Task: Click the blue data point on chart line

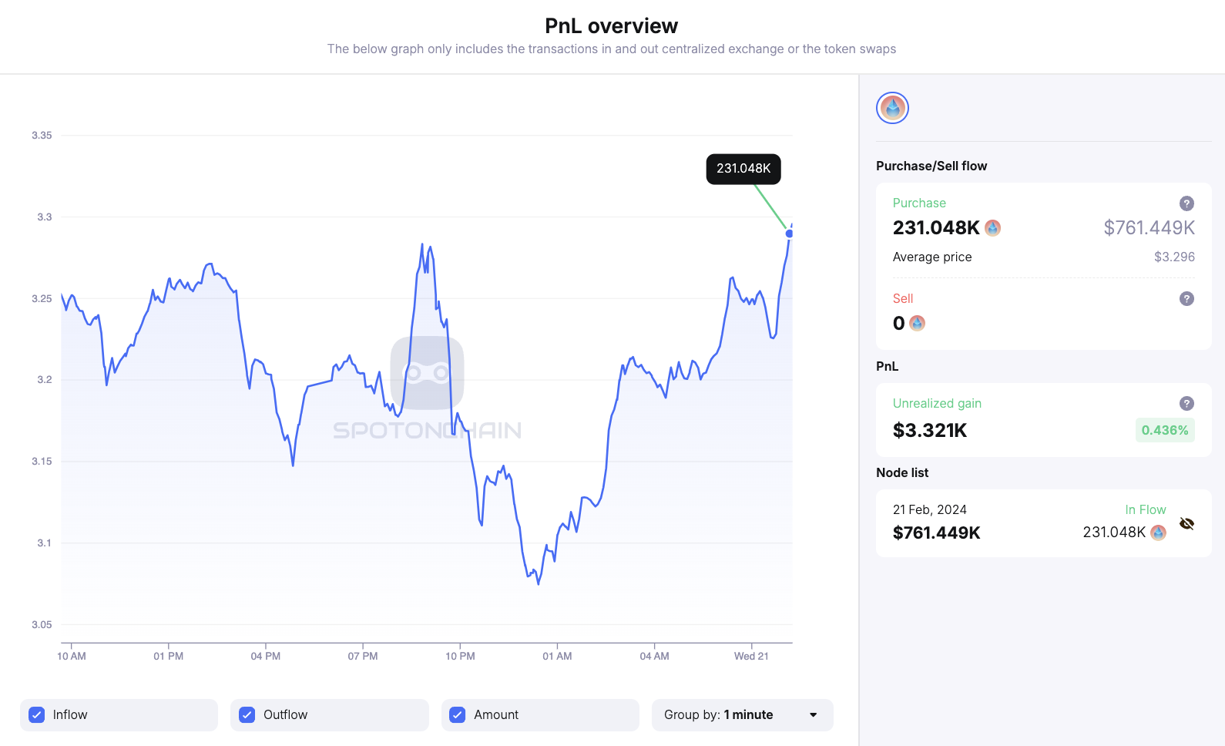Action: pyautogui.click(x=789, y=234)
